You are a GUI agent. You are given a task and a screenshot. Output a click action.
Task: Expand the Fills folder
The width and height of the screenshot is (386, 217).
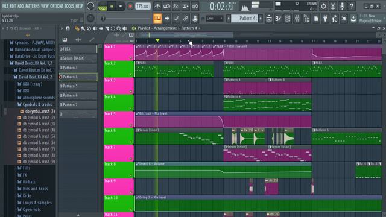[x=24, y=168]
